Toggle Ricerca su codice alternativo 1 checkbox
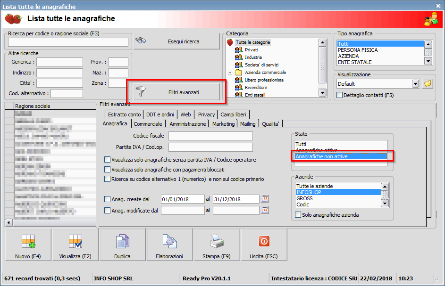445x286 pixels. 107,179
